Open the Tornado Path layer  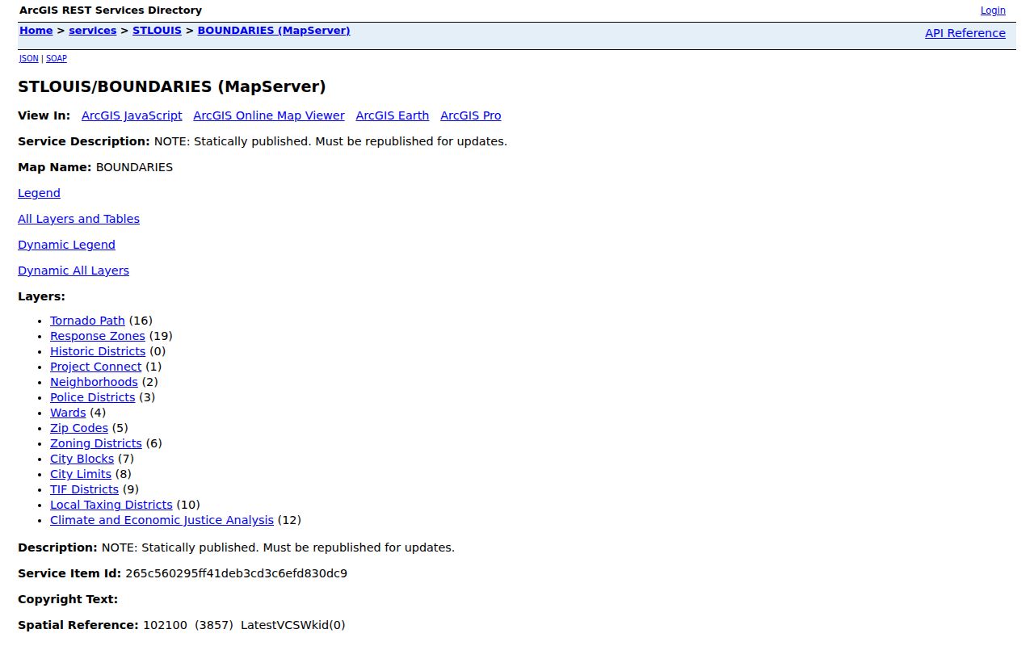87,321
